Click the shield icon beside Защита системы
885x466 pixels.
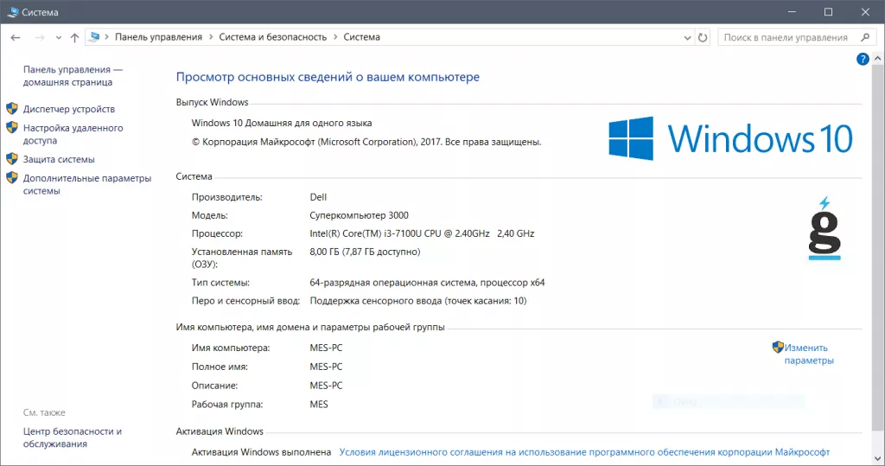12,159
